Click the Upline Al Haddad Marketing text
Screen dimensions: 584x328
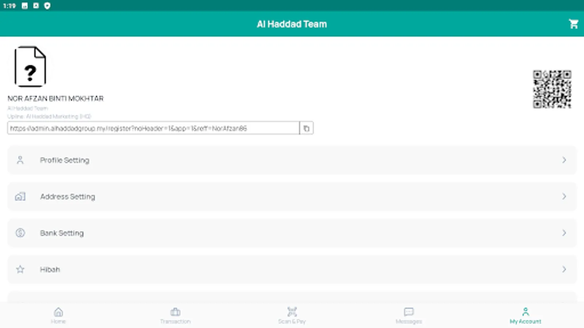pos(49,117)
